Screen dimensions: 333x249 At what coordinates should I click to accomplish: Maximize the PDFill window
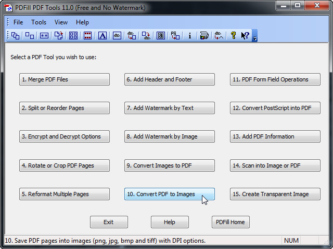click(298, 5)
